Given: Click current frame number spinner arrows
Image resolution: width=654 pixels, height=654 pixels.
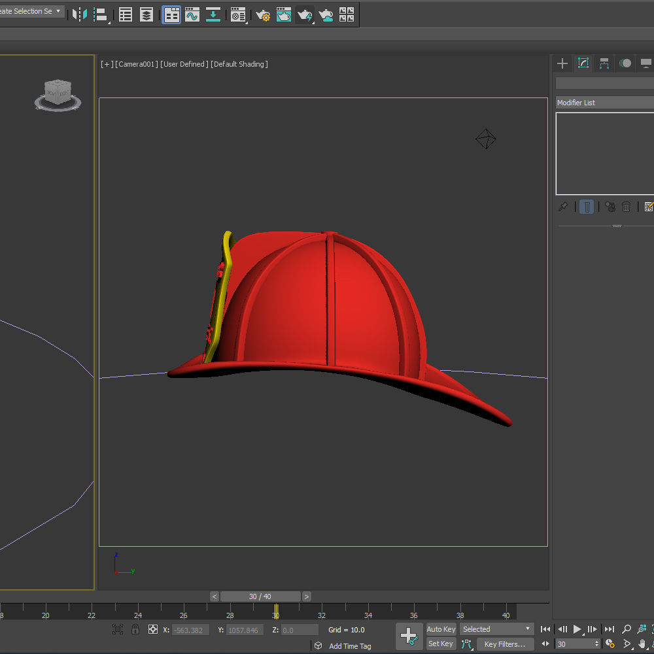Looking at the screenshot, I should pyautogui.click(x=597, y=644).
